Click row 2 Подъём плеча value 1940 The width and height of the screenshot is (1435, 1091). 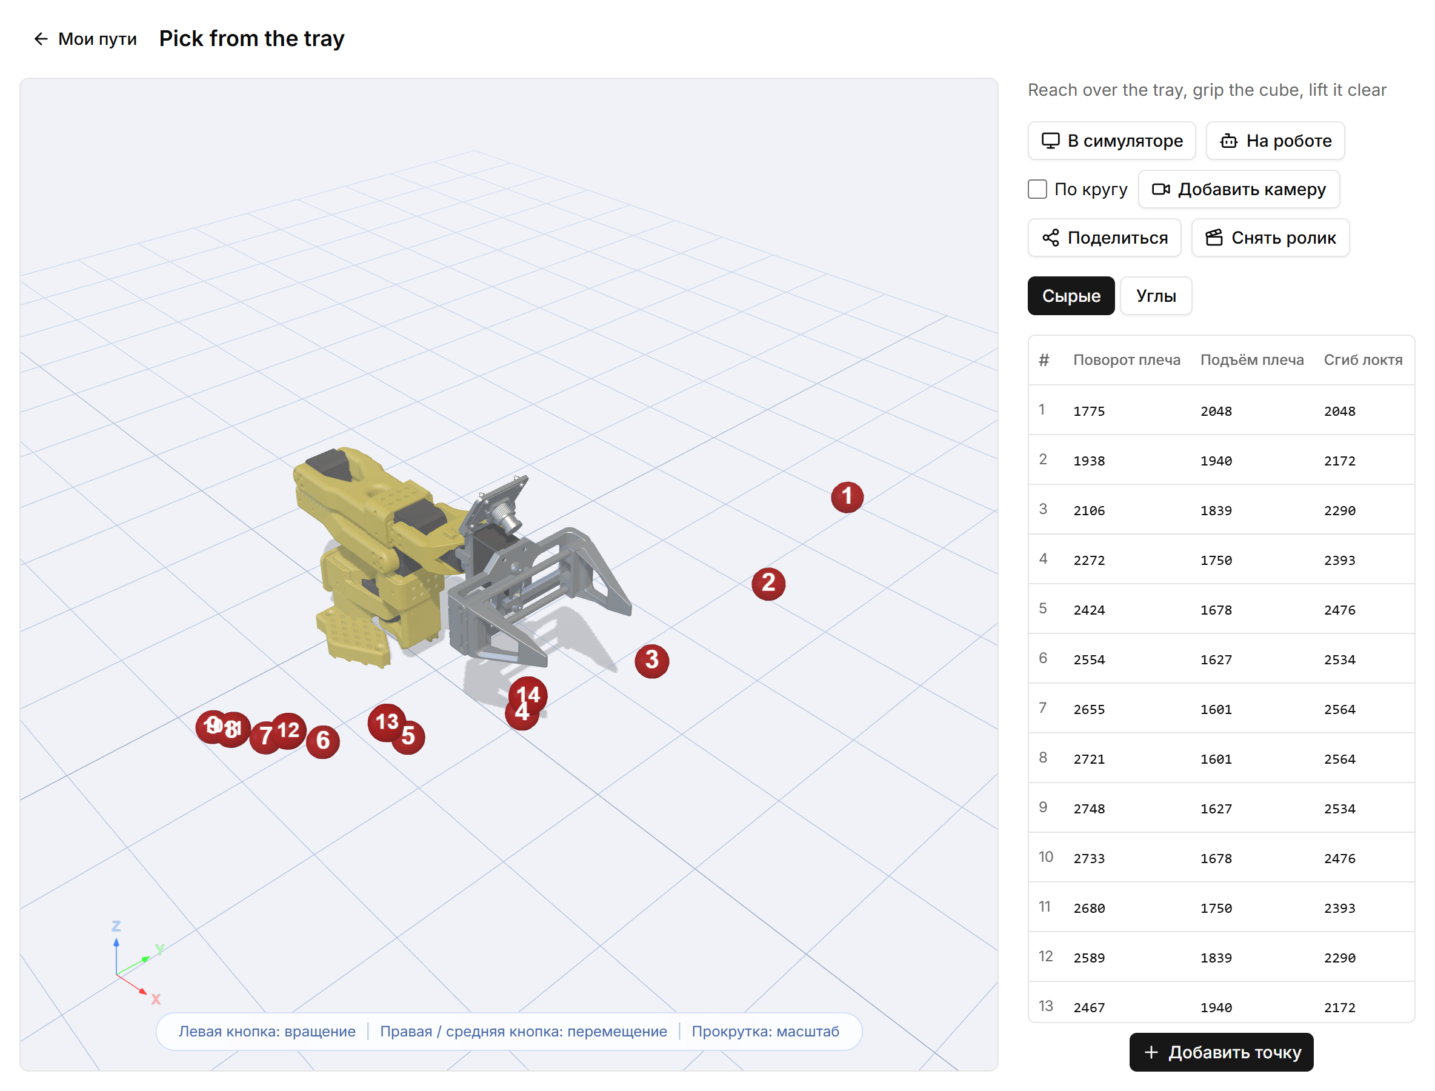point(1216,461)
